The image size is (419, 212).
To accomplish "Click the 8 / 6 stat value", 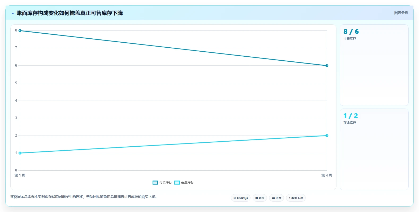I will click(351, 32).
